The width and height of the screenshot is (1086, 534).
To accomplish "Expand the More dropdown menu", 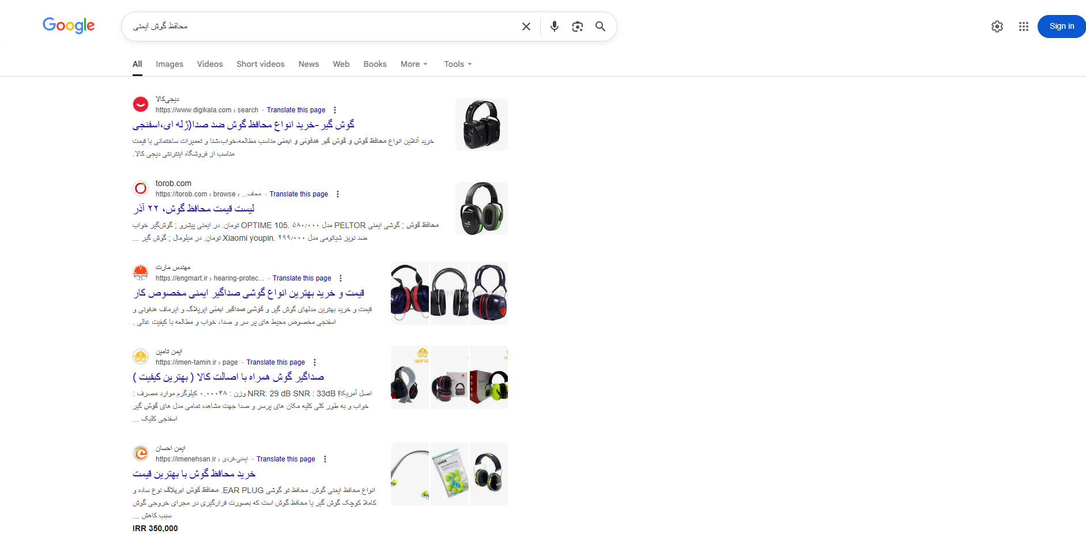I will point(414,64).
